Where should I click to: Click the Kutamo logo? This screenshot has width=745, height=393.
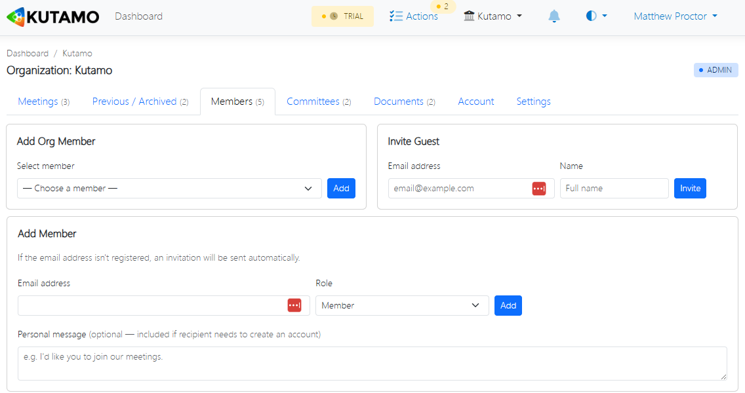[x=52, y=16]
